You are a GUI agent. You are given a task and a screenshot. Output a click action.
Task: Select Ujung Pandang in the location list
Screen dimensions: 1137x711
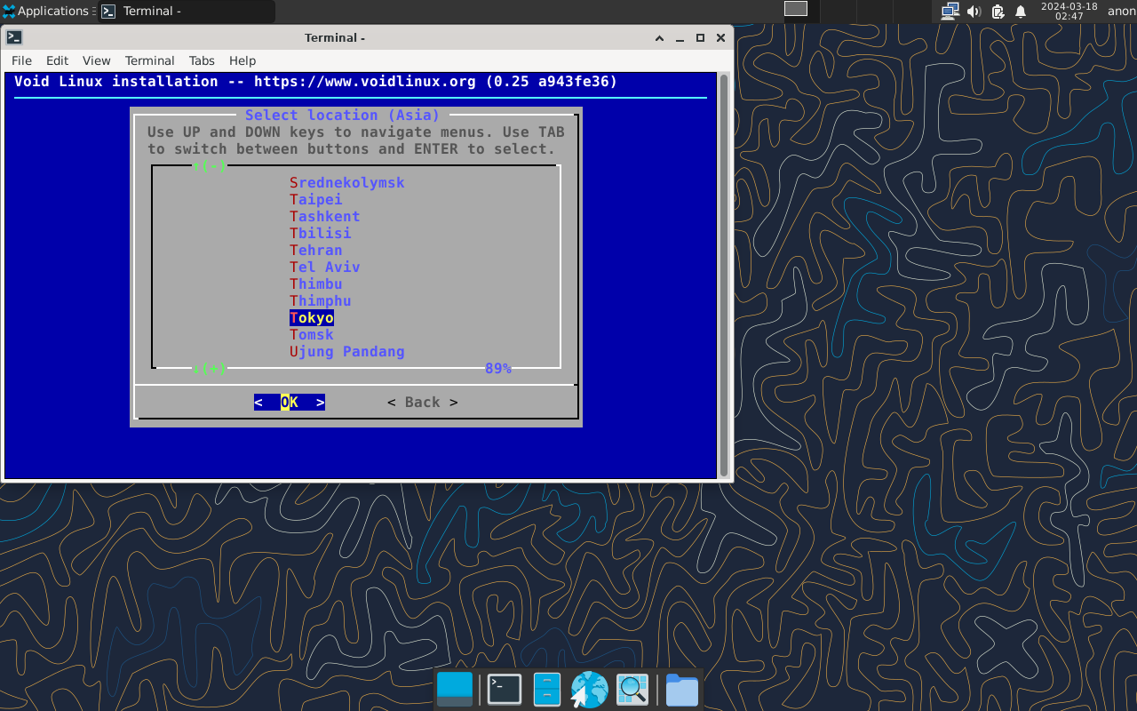[347, 351]
